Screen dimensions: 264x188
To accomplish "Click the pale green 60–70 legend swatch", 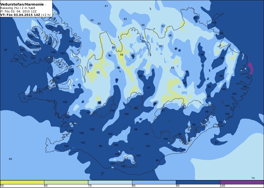I will (x=66, y=182).
